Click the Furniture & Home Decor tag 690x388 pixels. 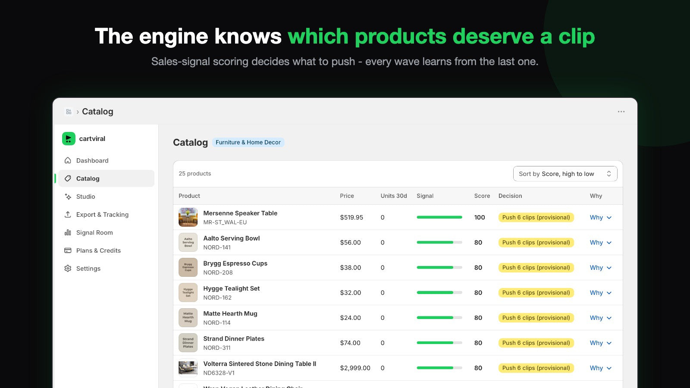248,142
